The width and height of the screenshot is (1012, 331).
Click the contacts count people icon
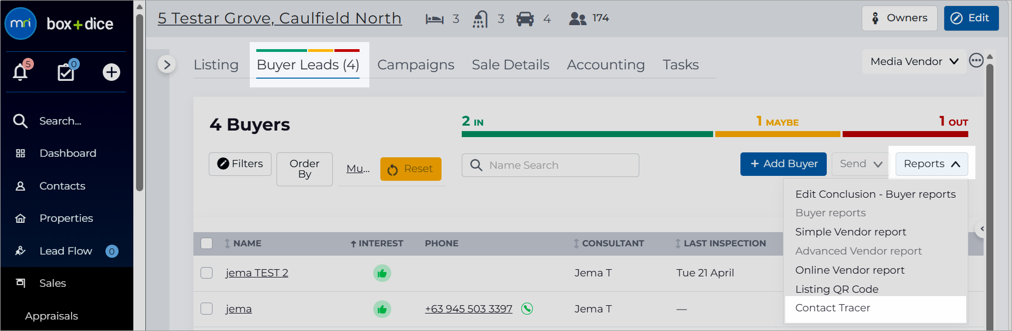(578, 19)
